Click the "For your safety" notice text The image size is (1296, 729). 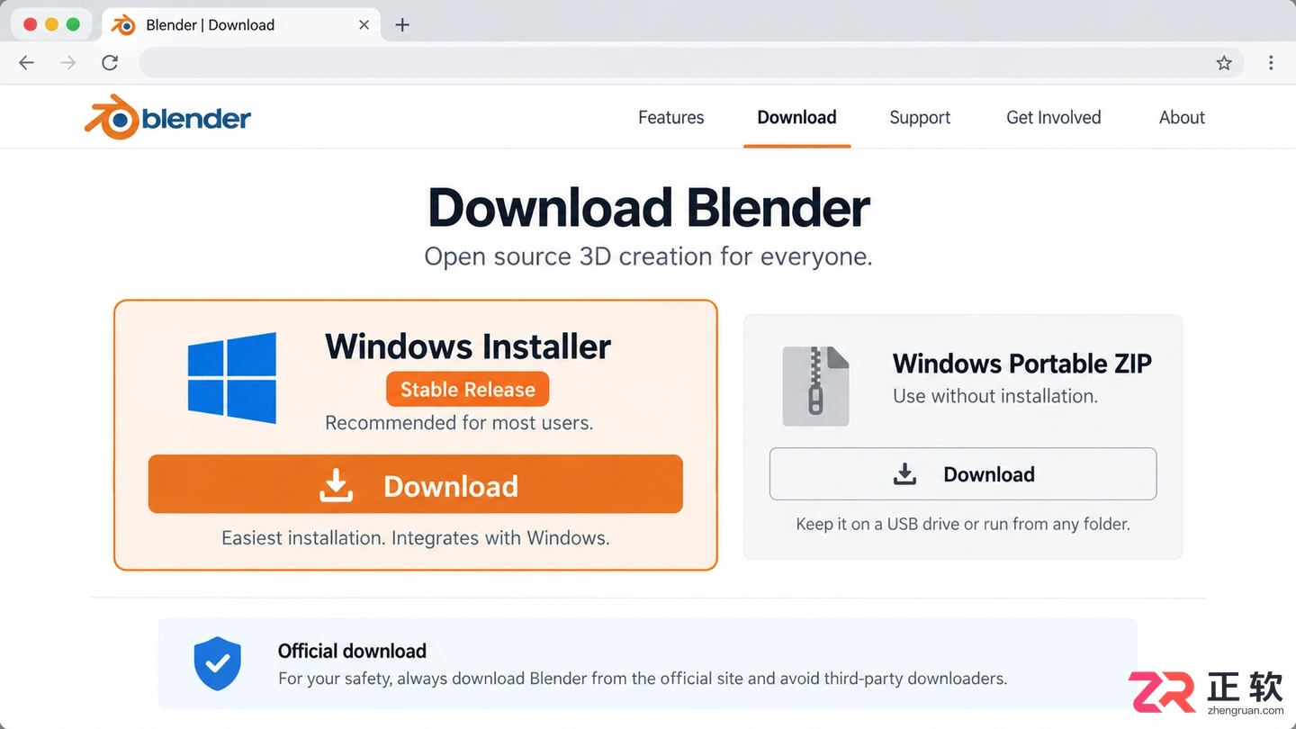[643, 679]
